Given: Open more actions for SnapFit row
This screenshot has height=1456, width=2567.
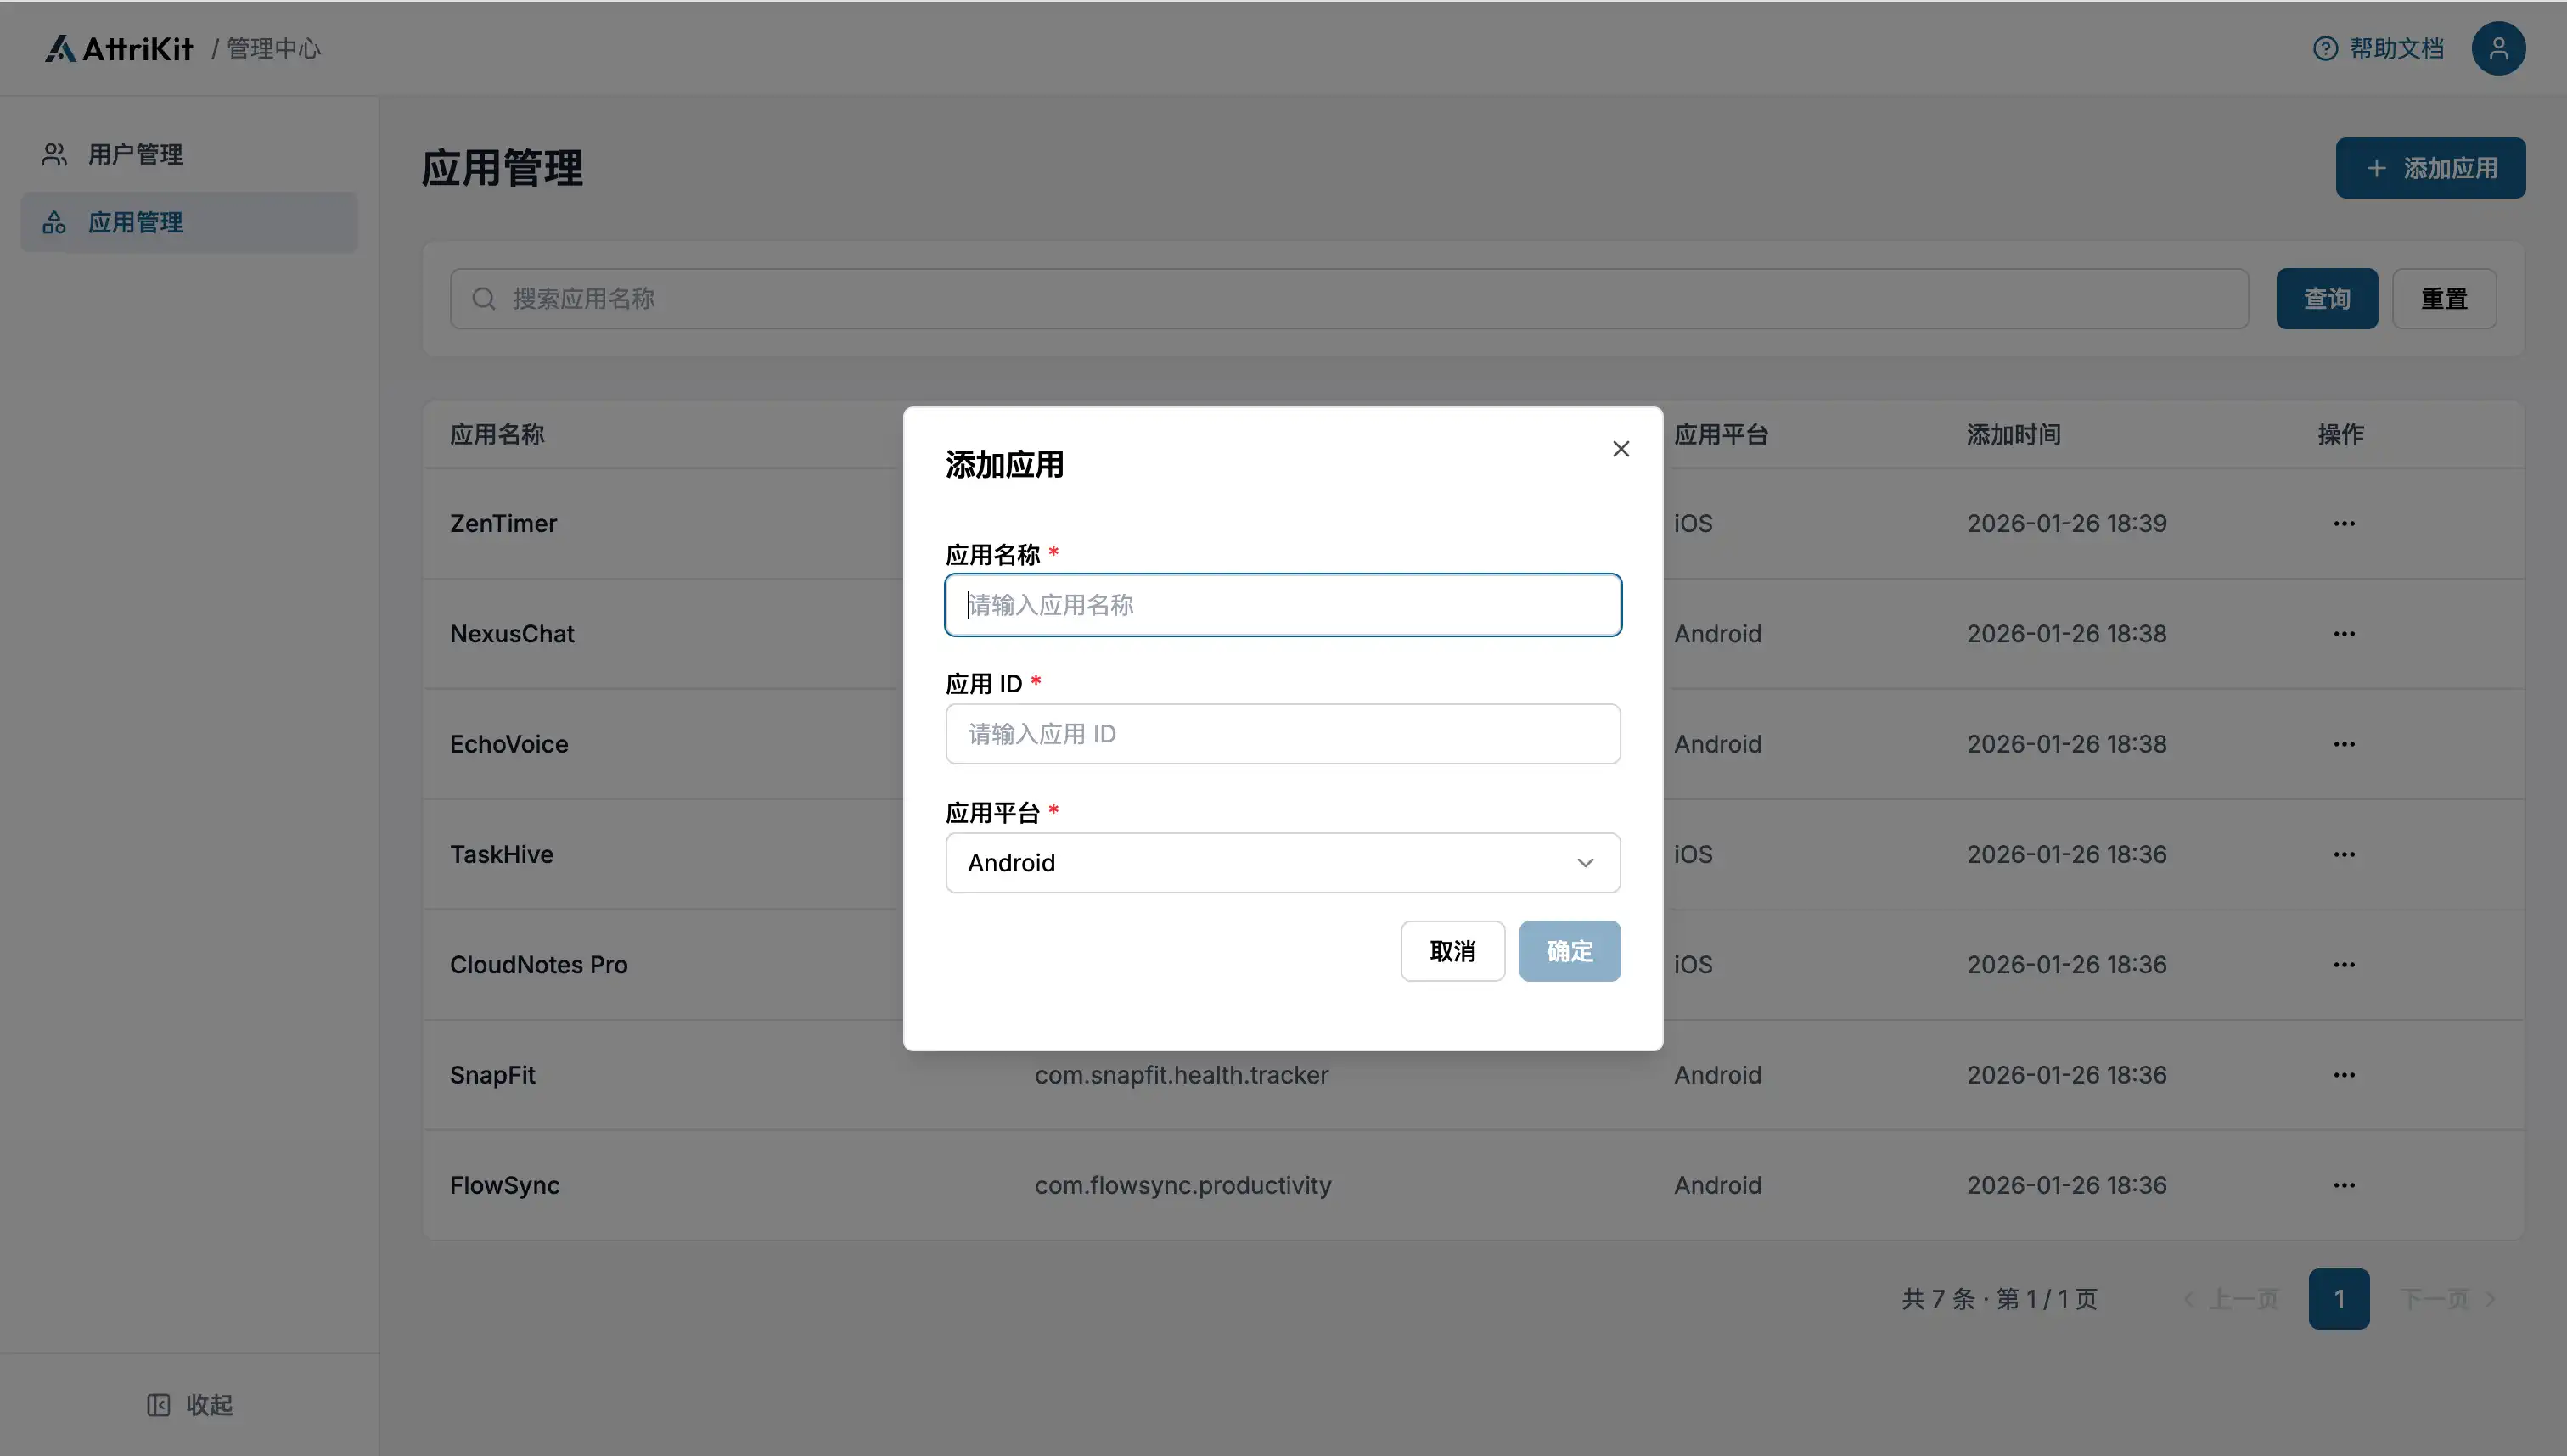Looking at the screenshot, I should [2344, 1075].
